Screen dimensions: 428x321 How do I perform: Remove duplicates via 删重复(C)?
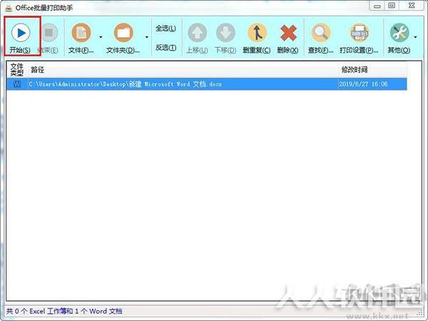click(x=257, y=38)
